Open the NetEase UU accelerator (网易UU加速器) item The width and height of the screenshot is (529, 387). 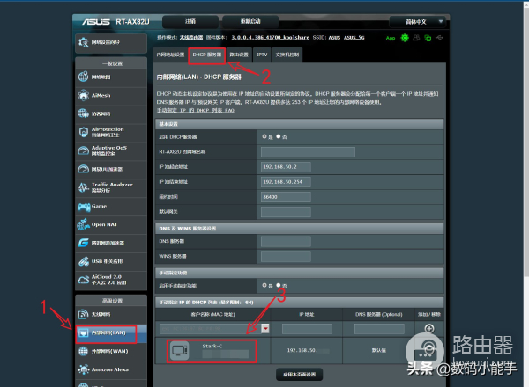coord(111,169)
